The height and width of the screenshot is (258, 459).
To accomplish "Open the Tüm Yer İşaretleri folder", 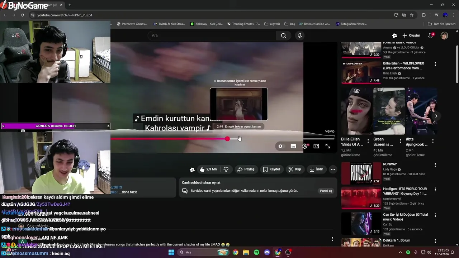I will (442, 24).
